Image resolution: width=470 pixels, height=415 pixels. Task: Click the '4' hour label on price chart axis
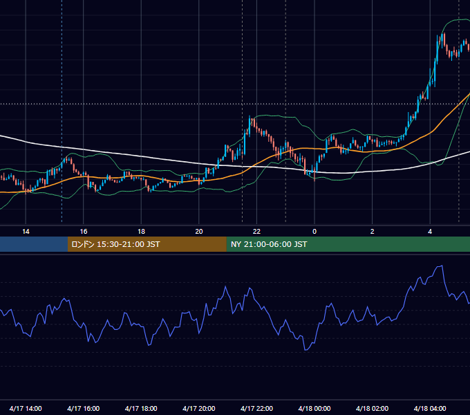pos(430,232)
